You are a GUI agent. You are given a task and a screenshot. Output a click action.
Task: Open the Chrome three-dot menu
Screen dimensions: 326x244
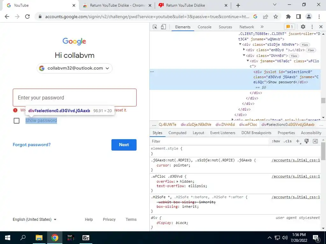[x=319, y=17]
